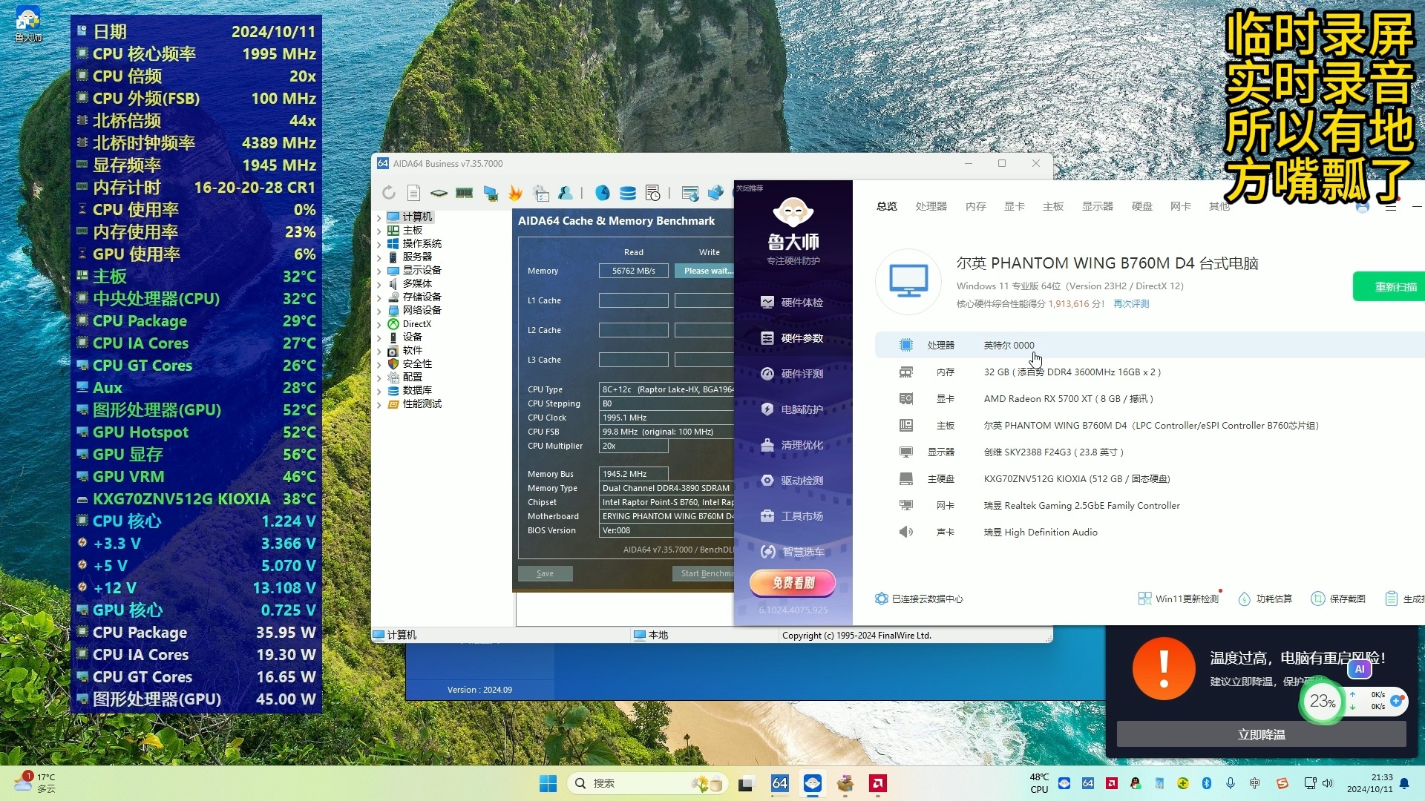Expand the 存储设备 tree node
This screenshot has width=1425, height=801.
point(379,297)
